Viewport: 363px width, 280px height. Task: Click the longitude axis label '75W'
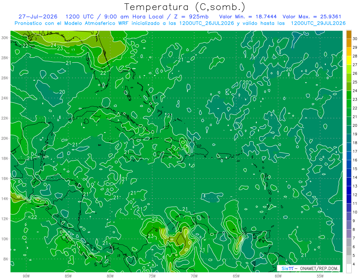coord(152,276)
